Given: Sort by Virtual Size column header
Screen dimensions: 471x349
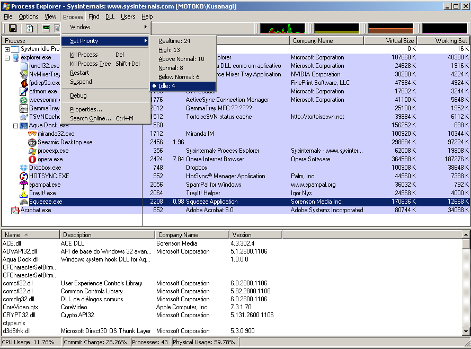Looking at the screenshot, I should click(x=390, y=41).
